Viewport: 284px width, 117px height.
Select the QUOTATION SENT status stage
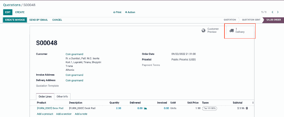click(x=251, y=20)
